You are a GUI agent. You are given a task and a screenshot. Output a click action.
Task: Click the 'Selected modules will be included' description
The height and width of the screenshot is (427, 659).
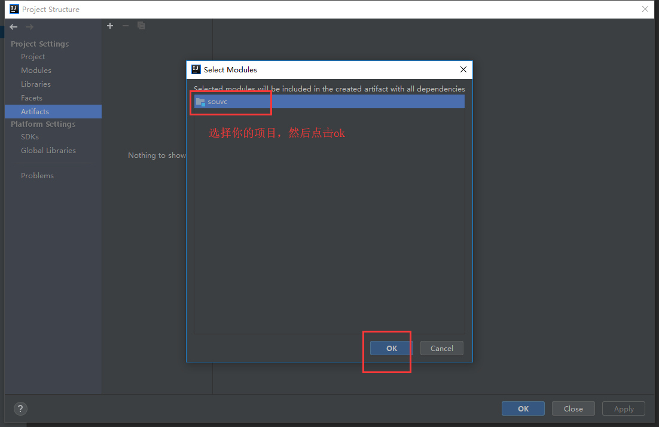click(x=329, y=89)
